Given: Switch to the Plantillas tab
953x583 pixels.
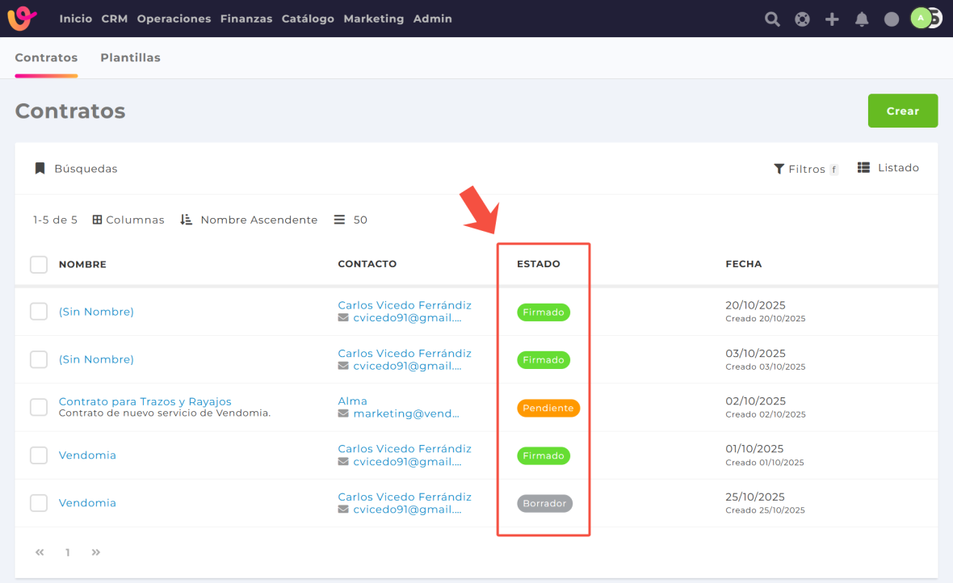Looking at the screenshot, I should (x=130, y=58).
